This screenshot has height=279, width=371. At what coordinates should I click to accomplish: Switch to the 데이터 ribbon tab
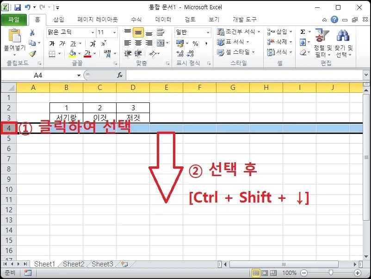click(x=163, y=19)
